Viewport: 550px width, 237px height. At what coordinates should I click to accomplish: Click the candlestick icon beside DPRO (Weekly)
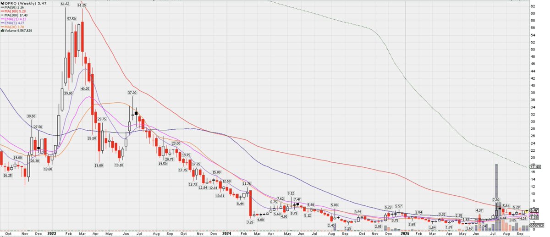click(x=2, y=3)
